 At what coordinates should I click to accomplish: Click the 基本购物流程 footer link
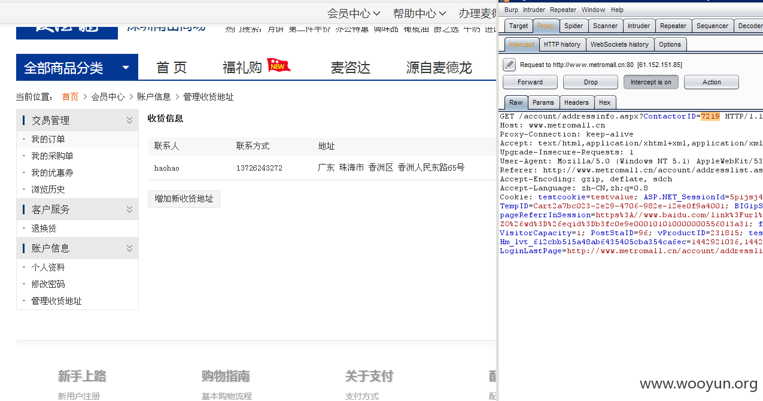tap(227, 396)
